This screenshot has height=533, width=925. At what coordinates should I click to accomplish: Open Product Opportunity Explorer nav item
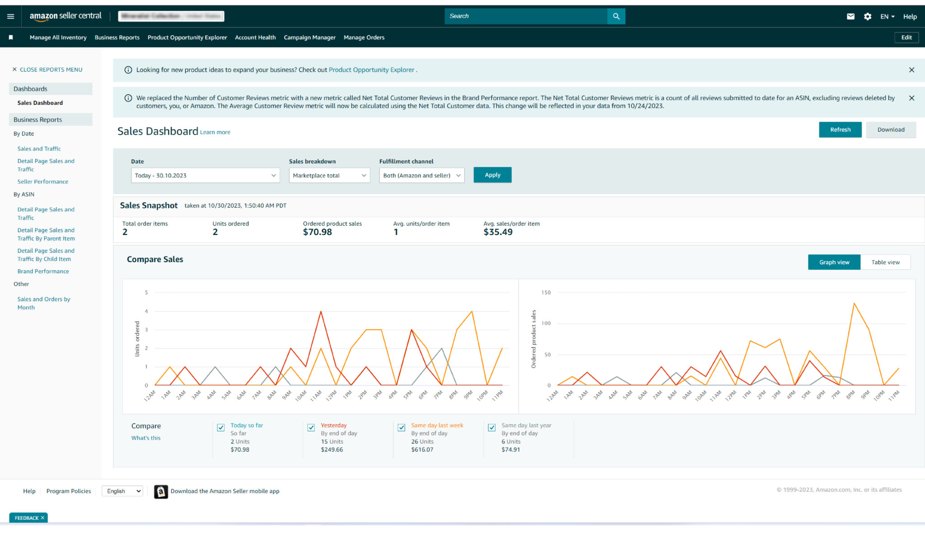tap(187, 37)
